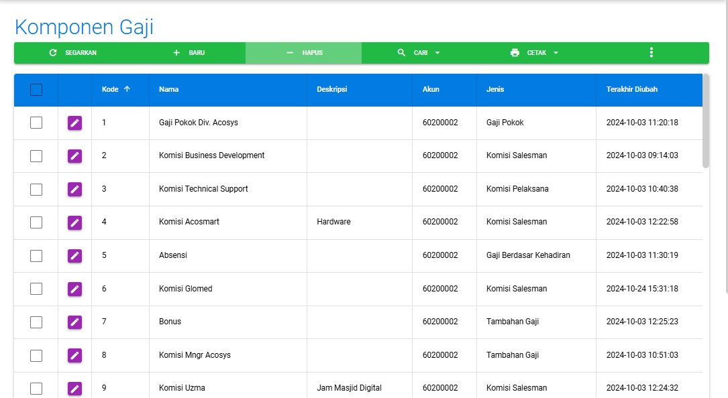The image size is (728, 398).
Task: Toggle the select-all checkbox in the header
Action: click(x=36, y=90)
